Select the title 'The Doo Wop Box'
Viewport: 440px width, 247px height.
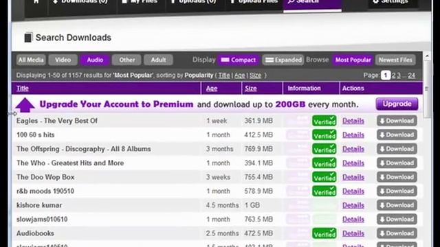[45, 177]
